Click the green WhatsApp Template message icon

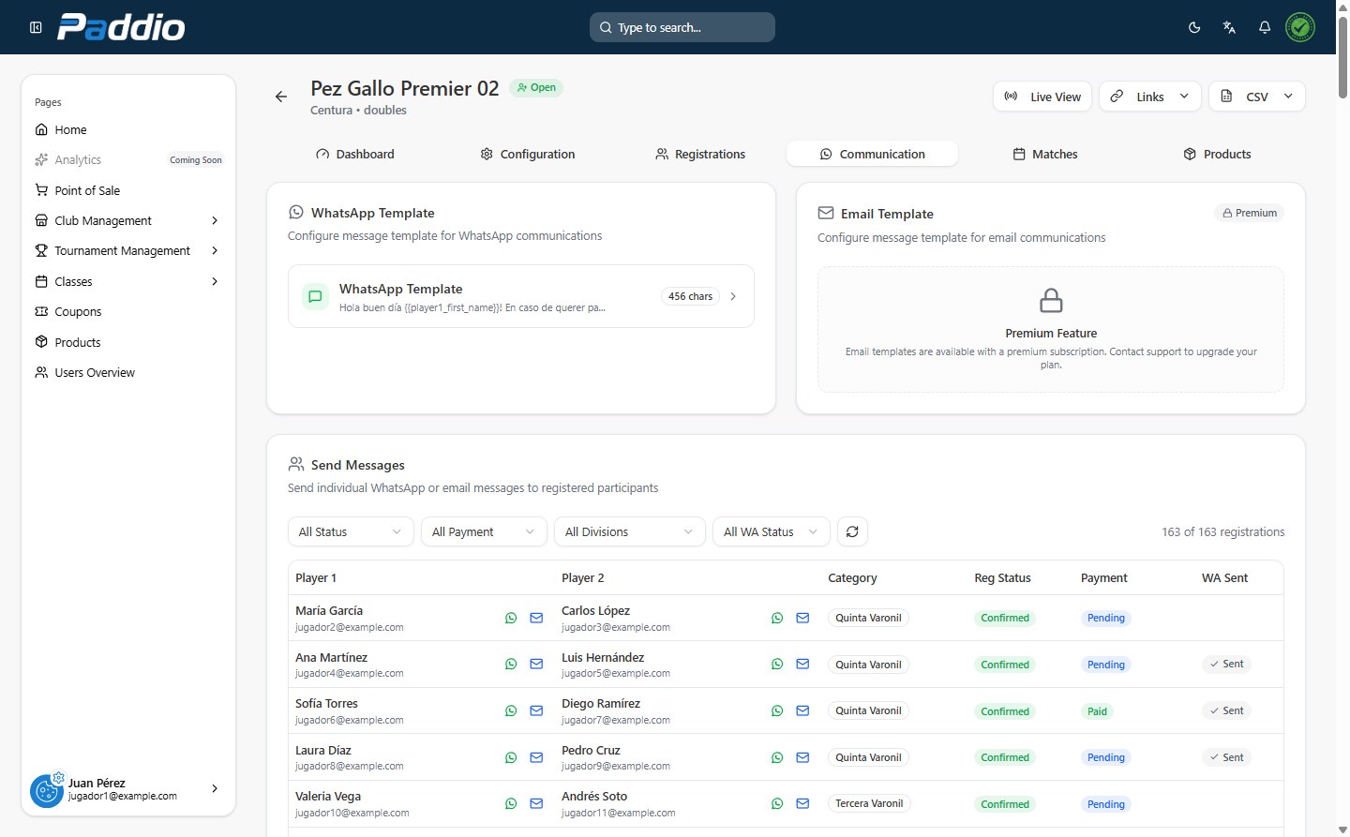(316, 296)
